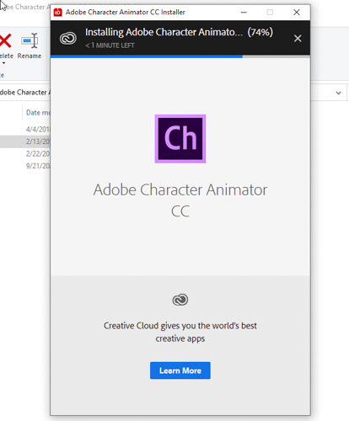
Task: Select the 9/21 dated file row in Explorer
Action: pos(25,166)
